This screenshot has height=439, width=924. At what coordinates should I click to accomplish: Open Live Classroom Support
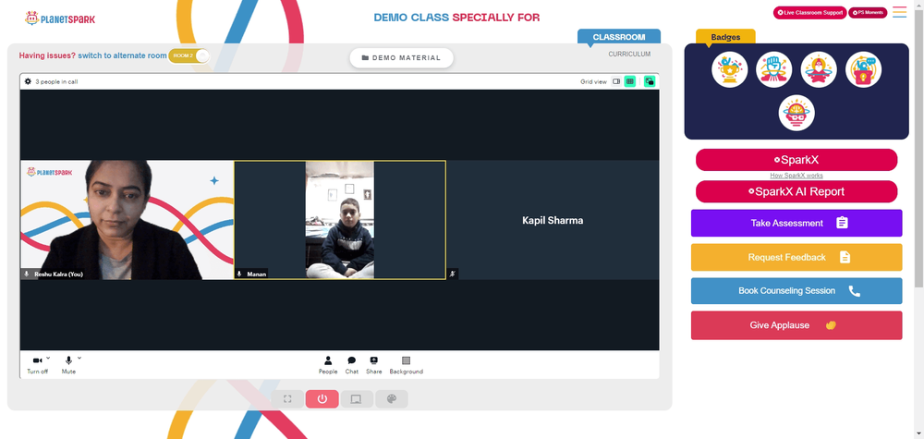[809, 12]
